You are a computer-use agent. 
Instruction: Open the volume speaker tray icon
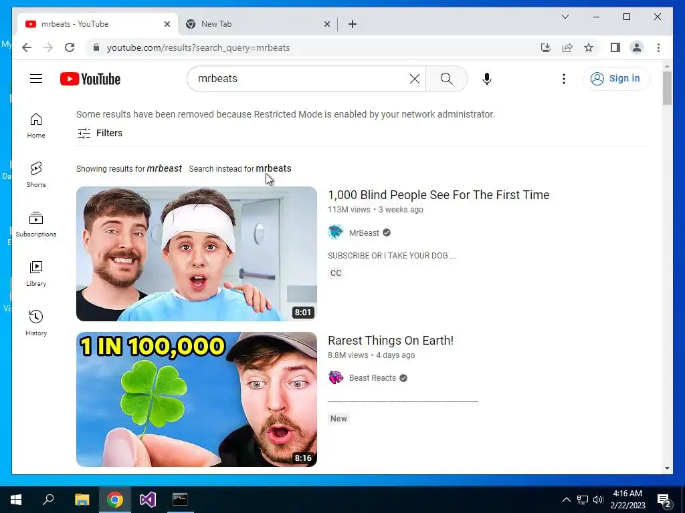point(598,500)
